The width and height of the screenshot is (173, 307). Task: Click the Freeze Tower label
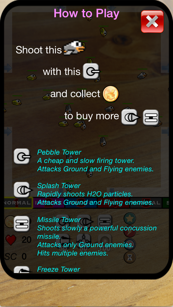click(x=59, y=269)
